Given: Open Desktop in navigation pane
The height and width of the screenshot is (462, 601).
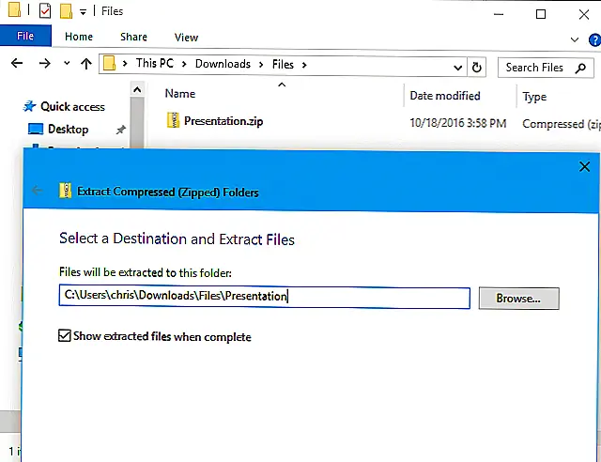Looking at the screenshot, I should click(68, 130).
